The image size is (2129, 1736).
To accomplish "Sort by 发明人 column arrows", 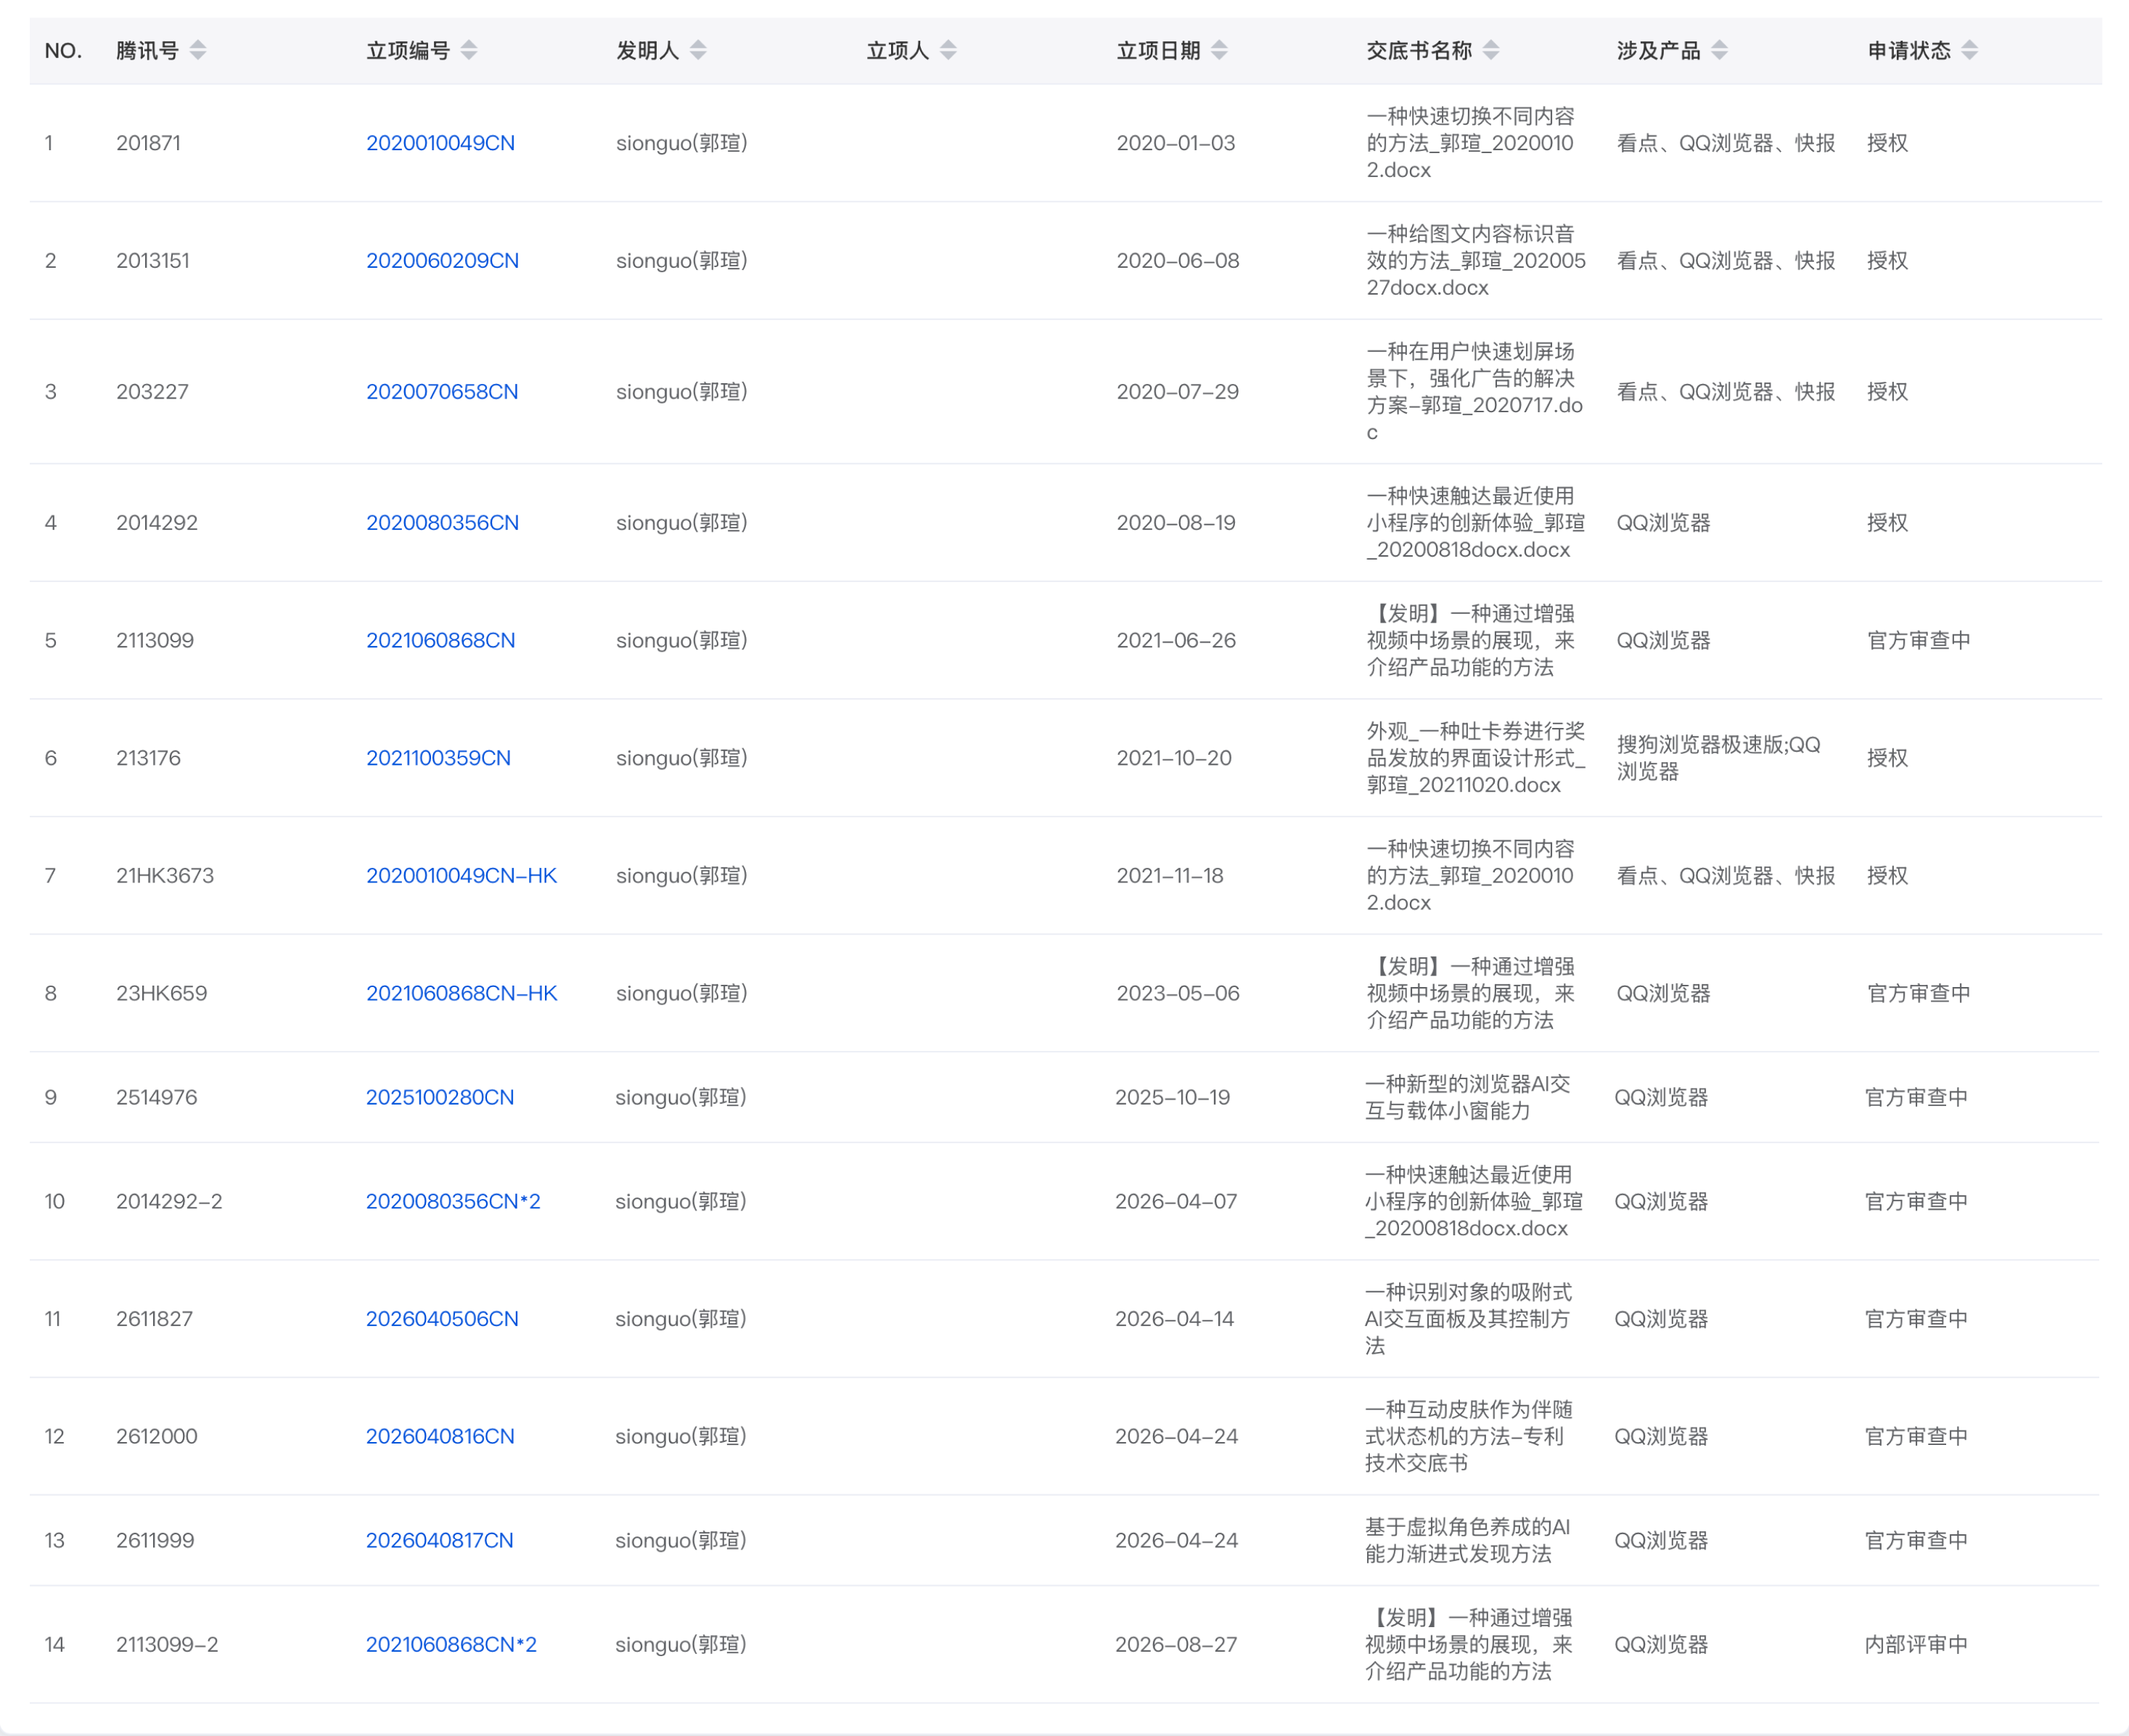I will click(698, 50).
